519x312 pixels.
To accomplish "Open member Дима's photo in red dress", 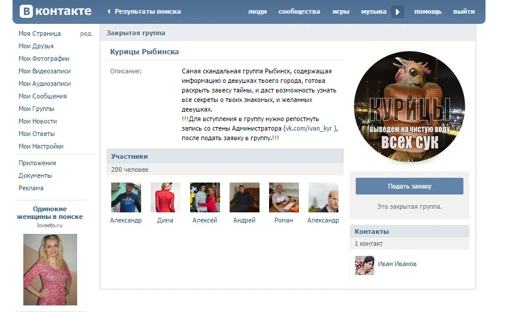I will pos(166,197).
